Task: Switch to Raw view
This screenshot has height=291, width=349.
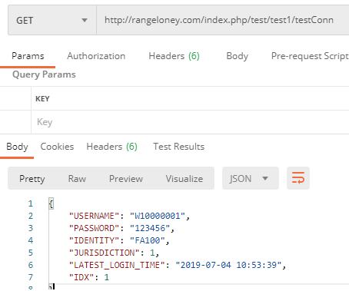Action: coord(77,179)
